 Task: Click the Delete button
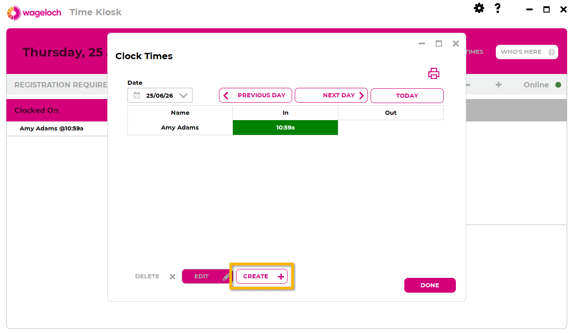coord(155,277)
